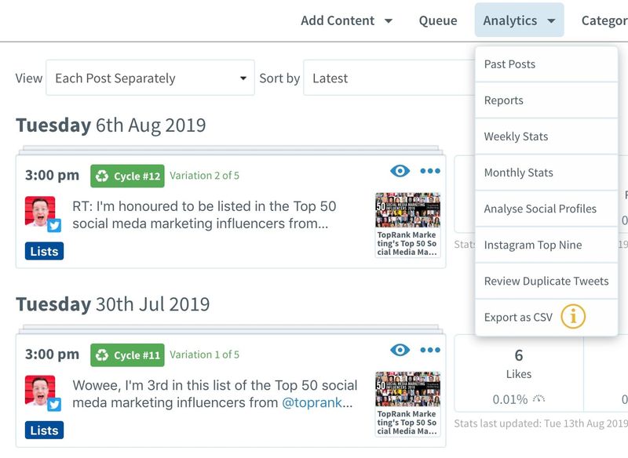Open the Sort by Latest dropdown
This screenshot has width=628, height=458.
tap(389, 78)
